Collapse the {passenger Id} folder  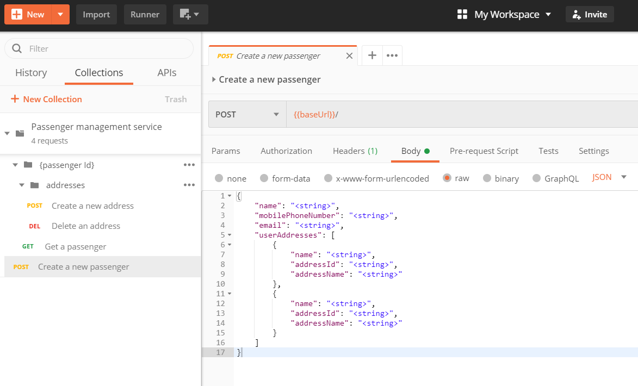point(15,165)
